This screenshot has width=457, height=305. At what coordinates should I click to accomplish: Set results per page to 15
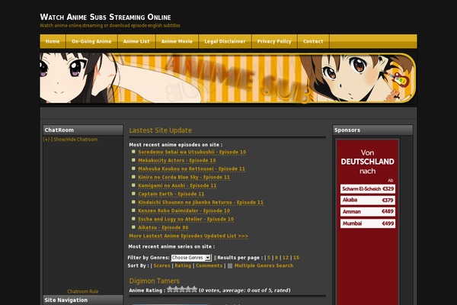coord(296,258)
